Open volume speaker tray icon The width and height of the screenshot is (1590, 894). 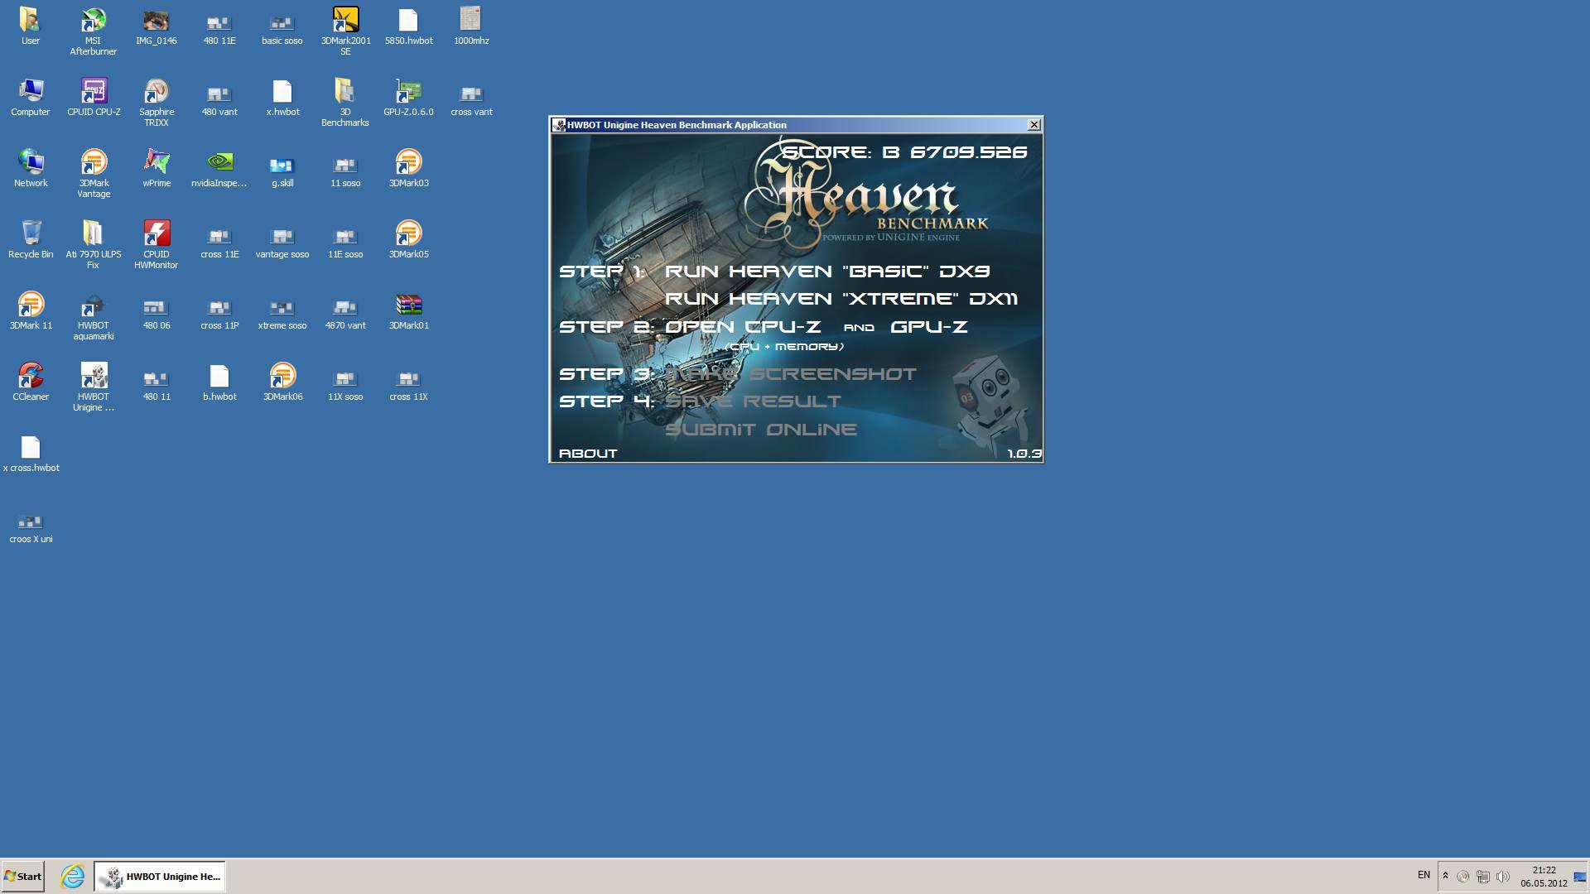click(x=1502, y=876)
